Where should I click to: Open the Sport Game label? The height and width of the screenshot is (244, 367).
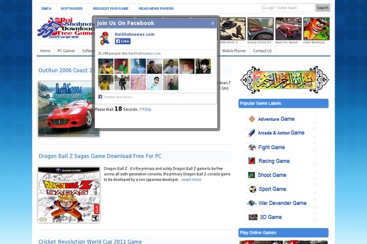pos(272,189)
